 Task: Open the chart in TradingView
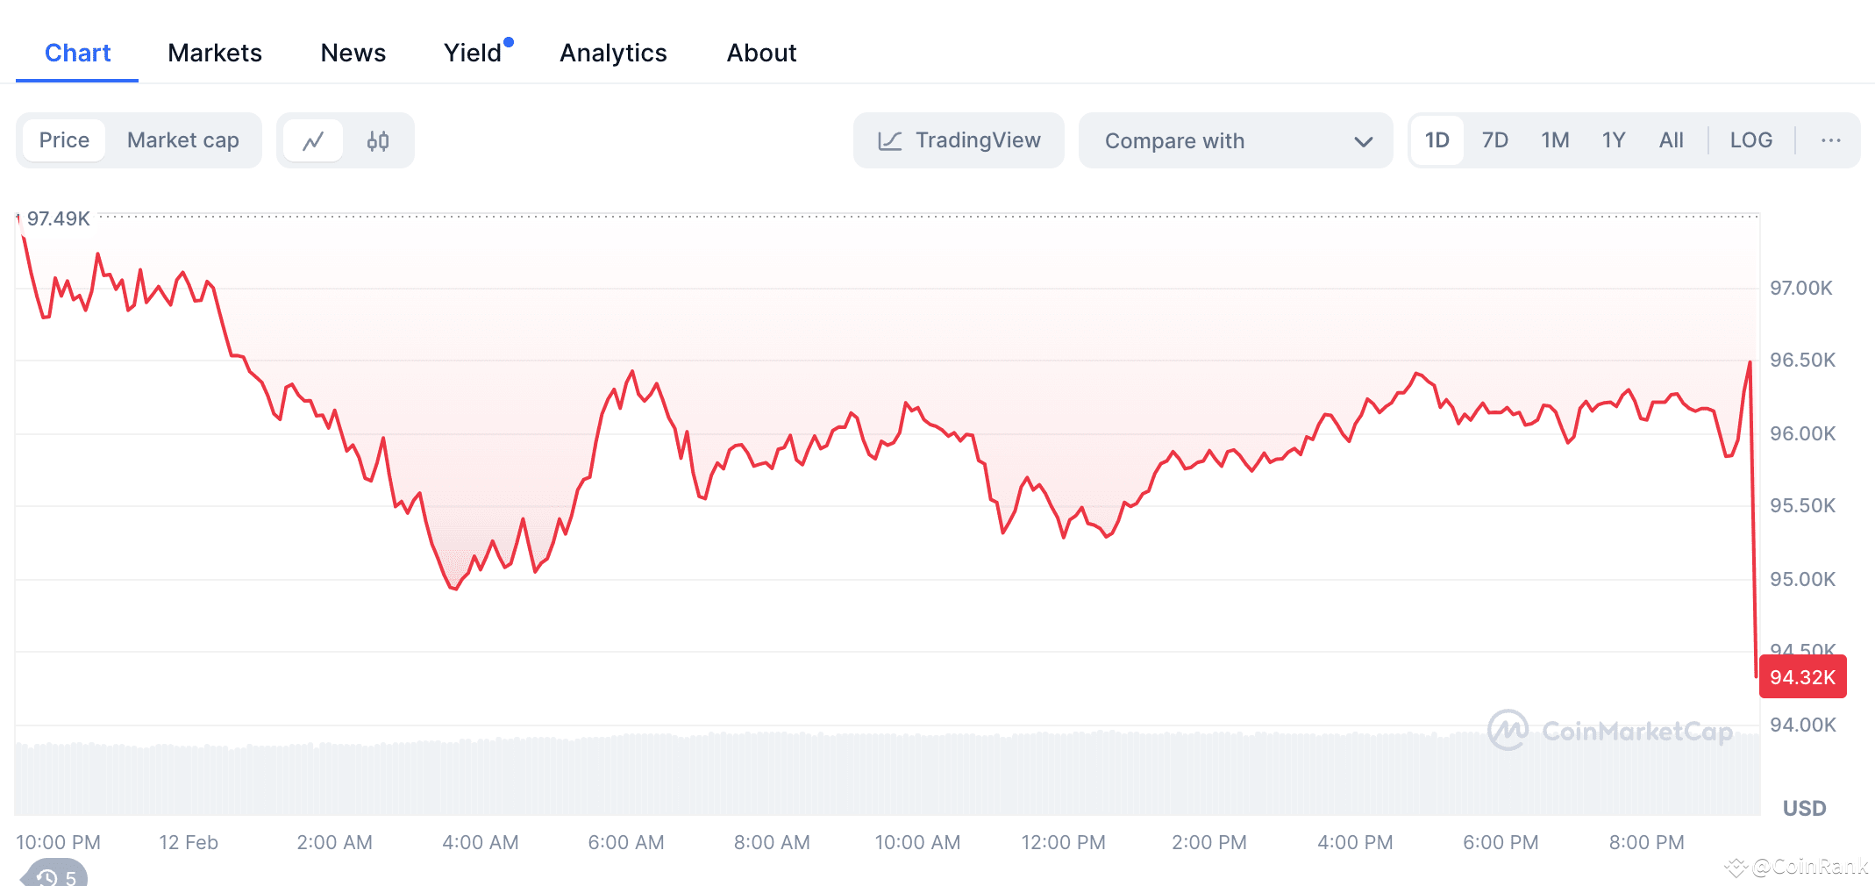click(959, 139)
